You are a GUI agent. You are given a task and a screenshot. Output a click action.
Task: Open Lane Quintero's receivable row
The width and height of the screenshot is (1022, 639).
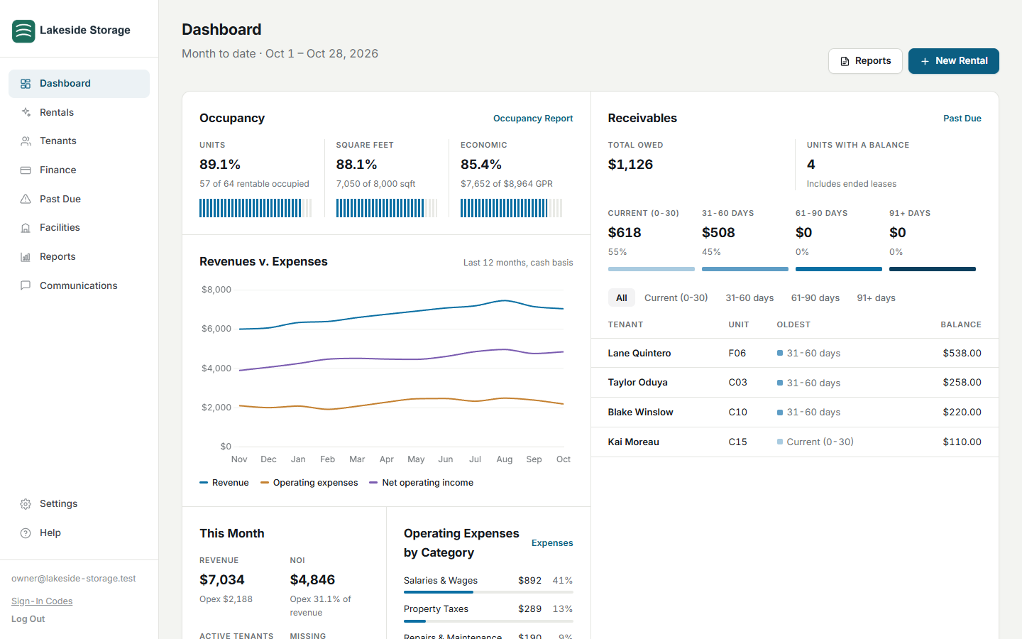point(794,353)
